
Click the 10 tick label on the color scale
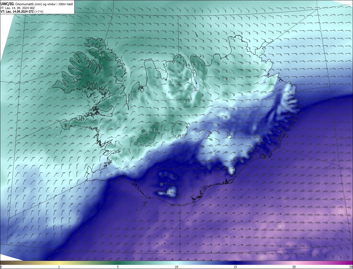click(176, 267)
